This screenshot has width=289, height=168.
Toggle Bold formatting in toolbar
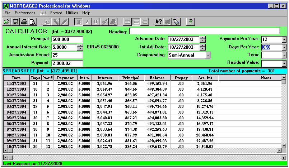(79, 21)
